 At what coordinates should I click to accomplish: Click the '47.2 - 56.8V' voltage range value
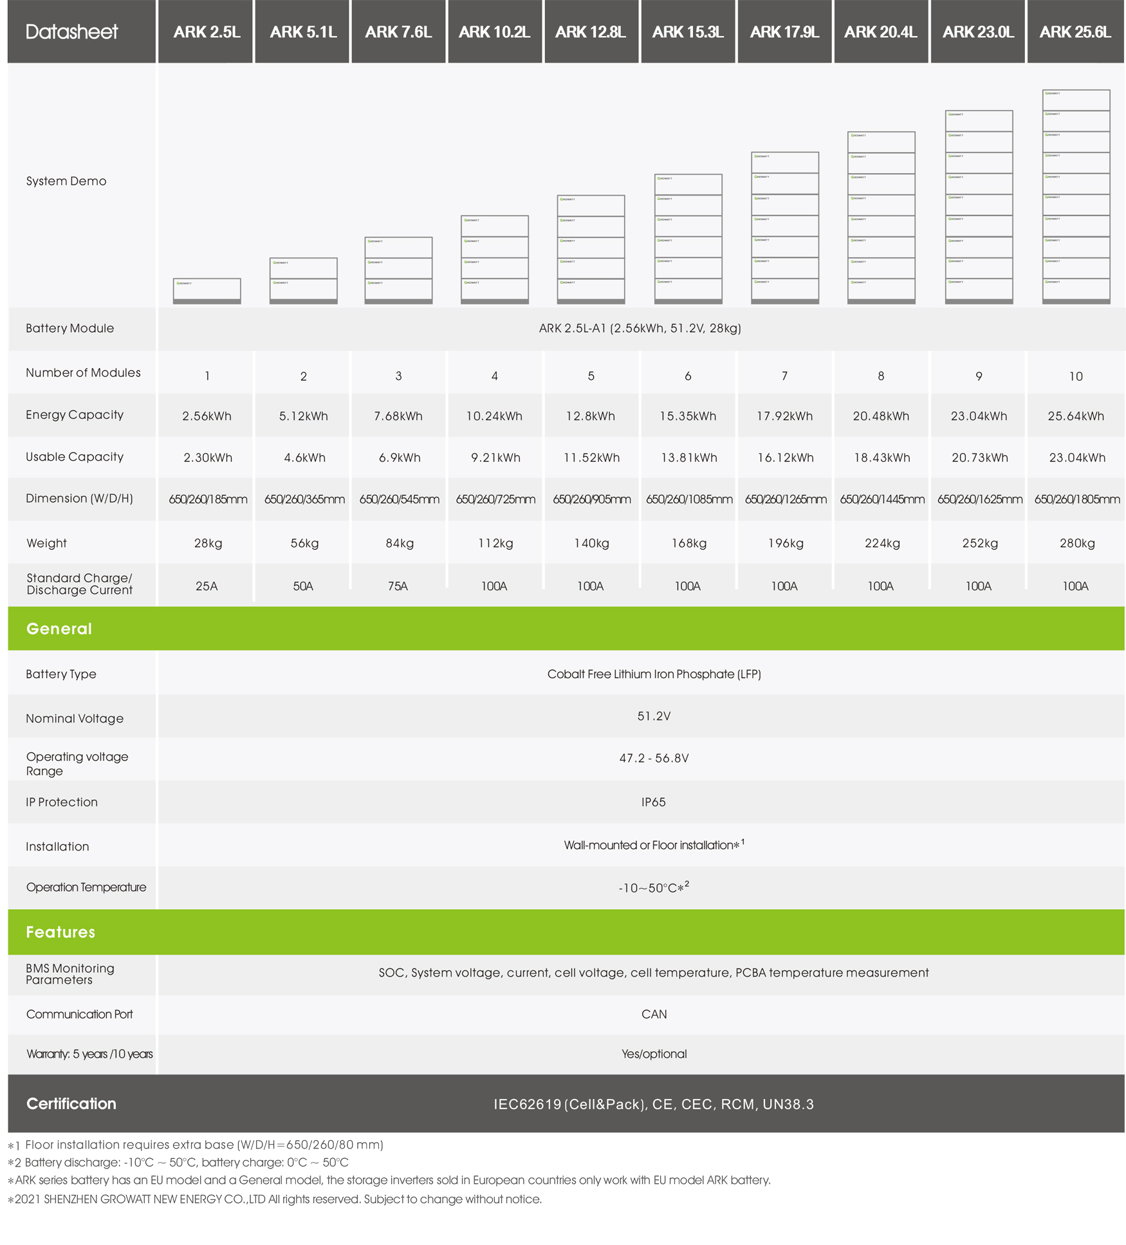tap(654, 759)
